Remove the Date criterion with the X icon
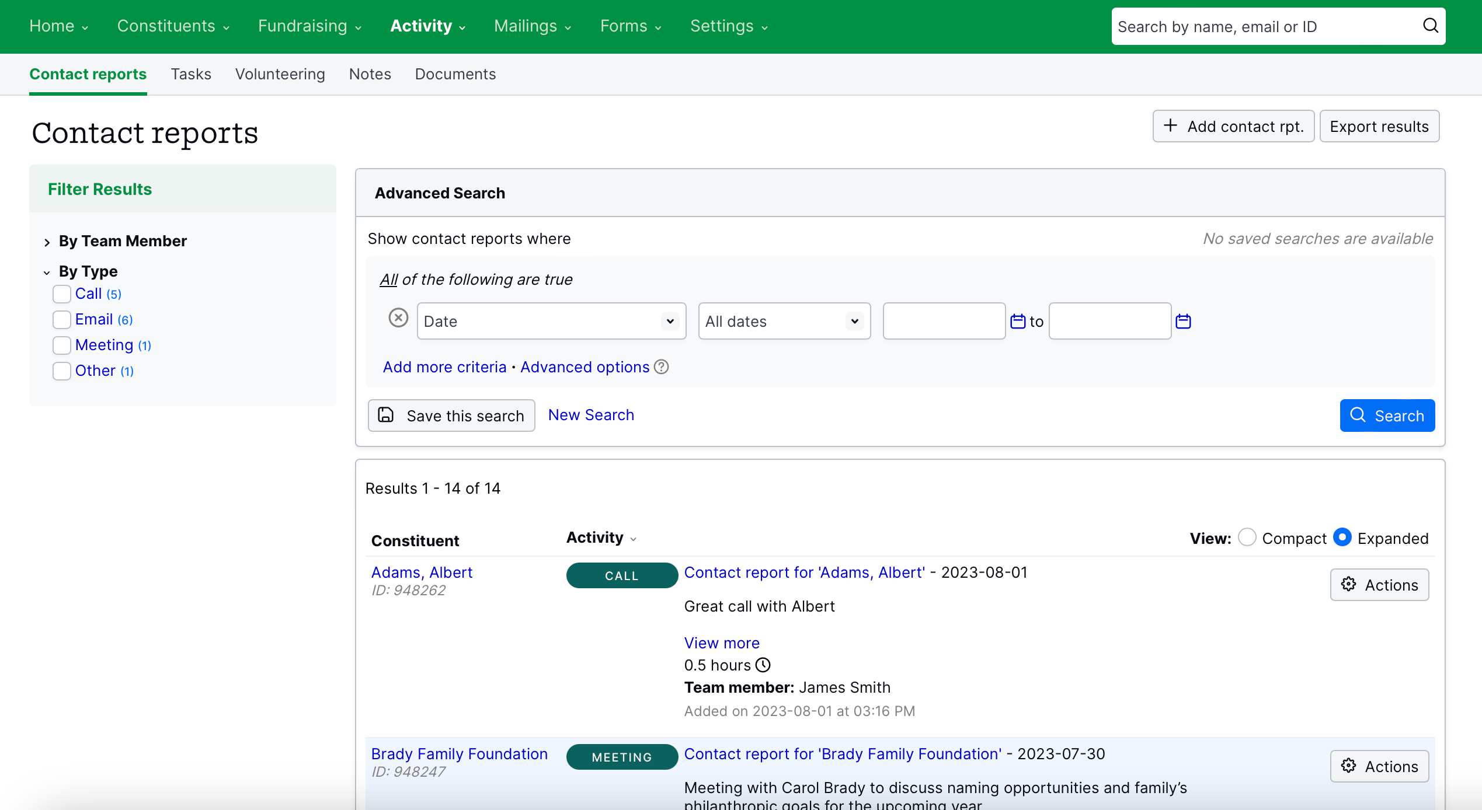The width and height of the screenshot is (1482, 810). tap(398, 318)
